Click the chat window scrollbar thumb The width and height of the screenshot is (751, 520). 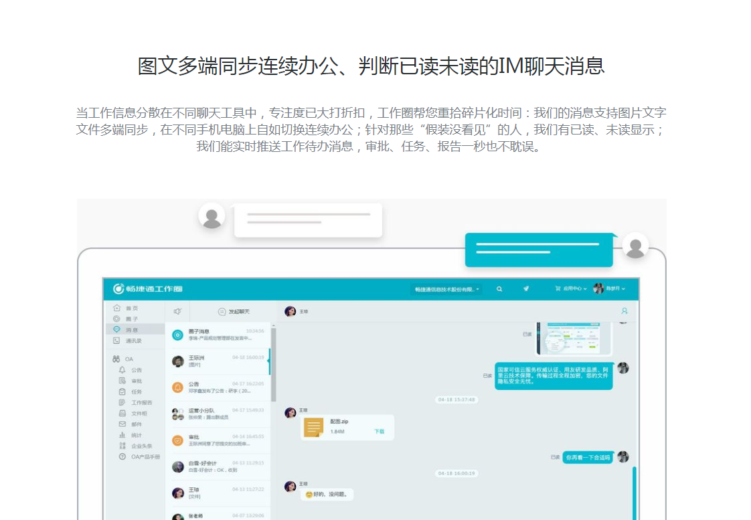pyautogui.click(x=634, y=493)
